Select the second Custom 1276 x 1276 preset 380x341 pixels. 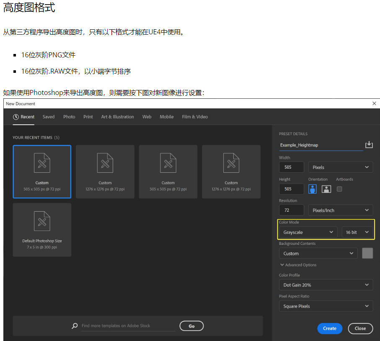pyautogui.click(x=105, y=172)
